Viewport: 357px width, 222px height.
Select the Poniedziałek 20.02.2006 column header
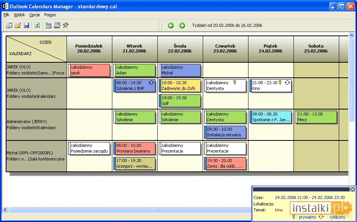pos(89,49)
